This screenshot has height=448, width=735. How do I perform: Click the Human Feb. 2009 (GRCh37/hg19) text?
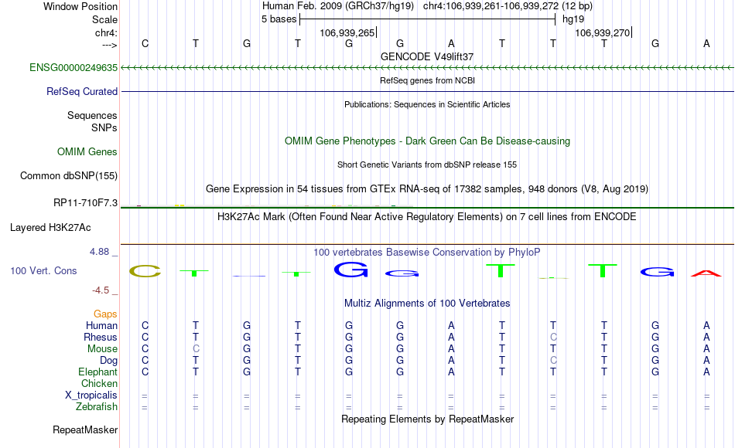(338, 6)
